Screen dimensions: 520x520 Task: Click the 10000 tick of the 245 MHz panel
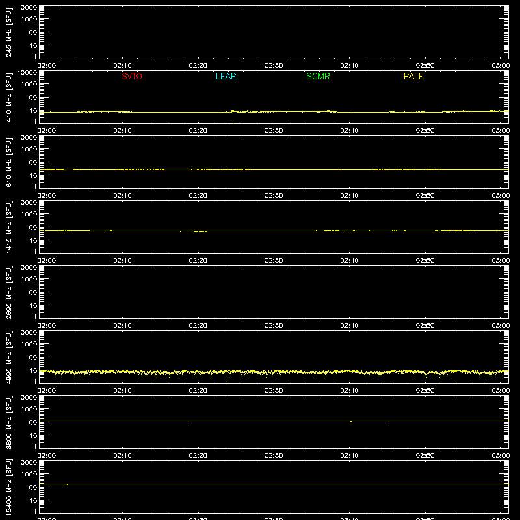[27, 8]
